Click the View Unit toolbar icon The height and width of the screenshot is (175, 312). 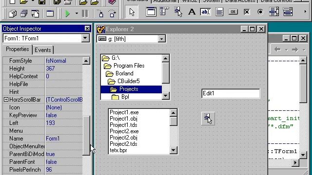click(x=13, y=14)
